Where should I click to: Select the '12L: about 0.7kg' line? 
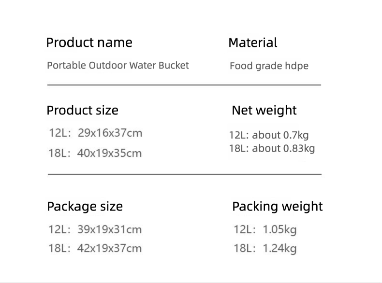[269, 135]
